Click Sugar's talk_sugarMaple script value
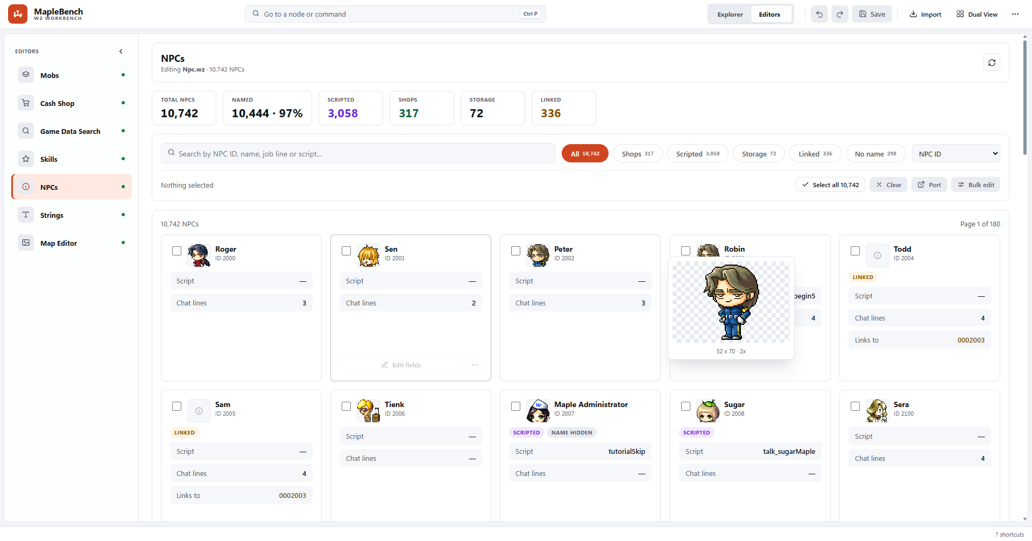The height and width of the screenshot is (541, 1032). click(789, 451)
